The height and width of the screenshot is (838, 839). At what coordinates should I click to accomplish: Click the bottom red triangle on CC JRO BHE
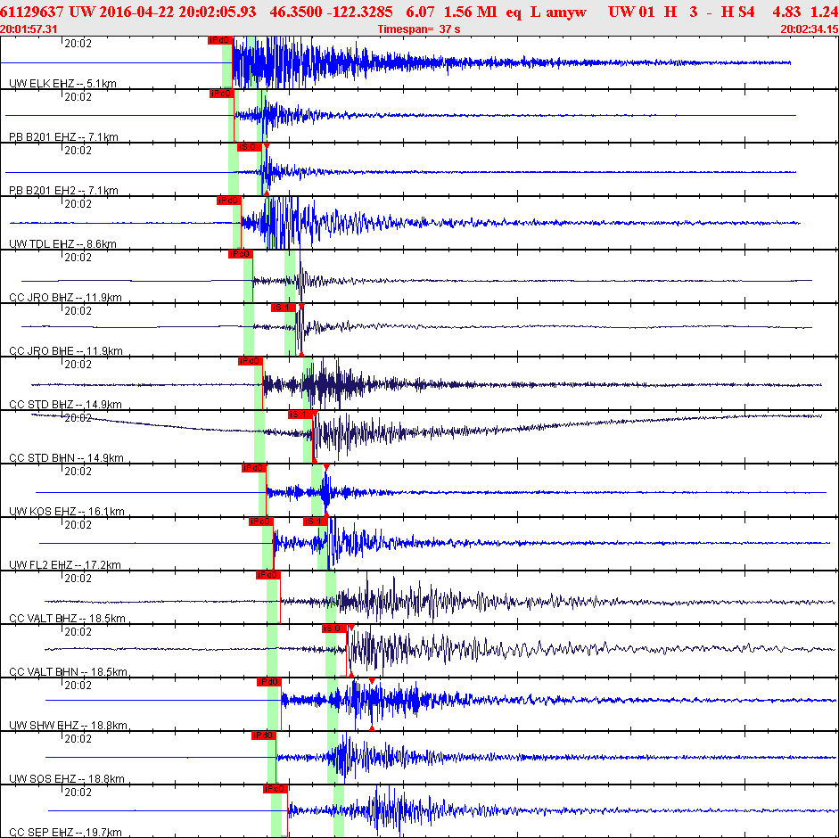pyautogui.click(x=300, y=354)
